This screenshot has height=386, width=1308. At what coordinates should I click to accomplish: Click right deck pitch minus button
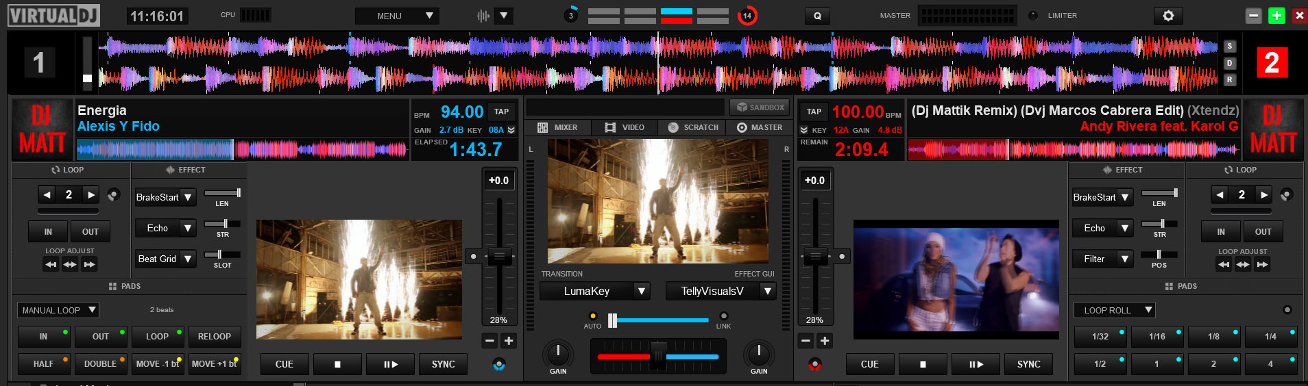point(806,341)
